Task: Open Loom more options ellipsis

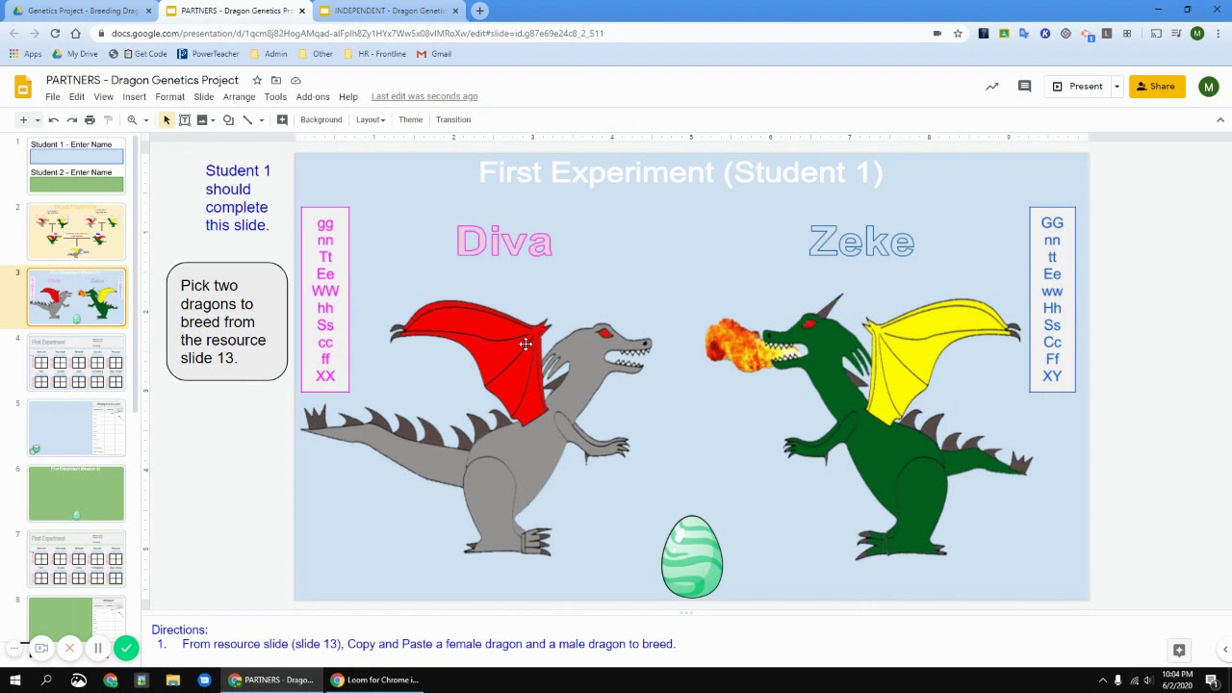Action: (x=14, y=649)
